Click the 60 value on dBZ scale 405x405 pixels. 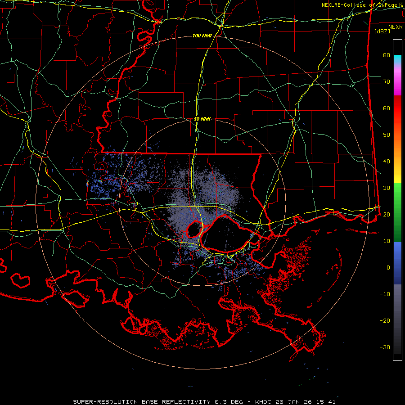click(387, 108)
